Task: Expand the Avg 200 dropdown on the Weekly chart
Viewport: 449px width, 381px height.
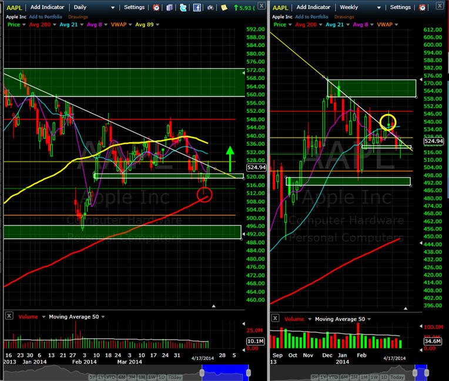Action: 320,25
